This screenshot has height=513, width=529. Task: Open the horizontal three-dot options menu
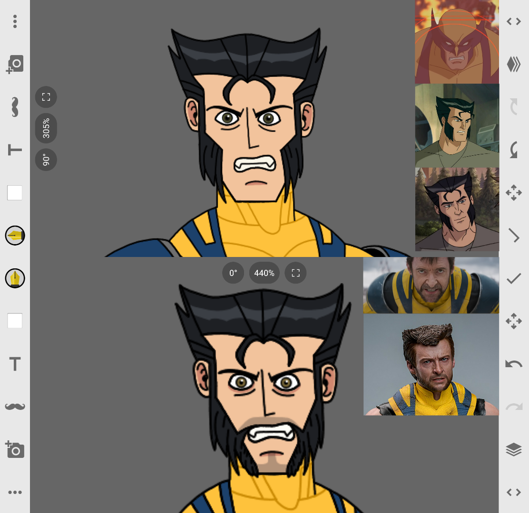15,492
